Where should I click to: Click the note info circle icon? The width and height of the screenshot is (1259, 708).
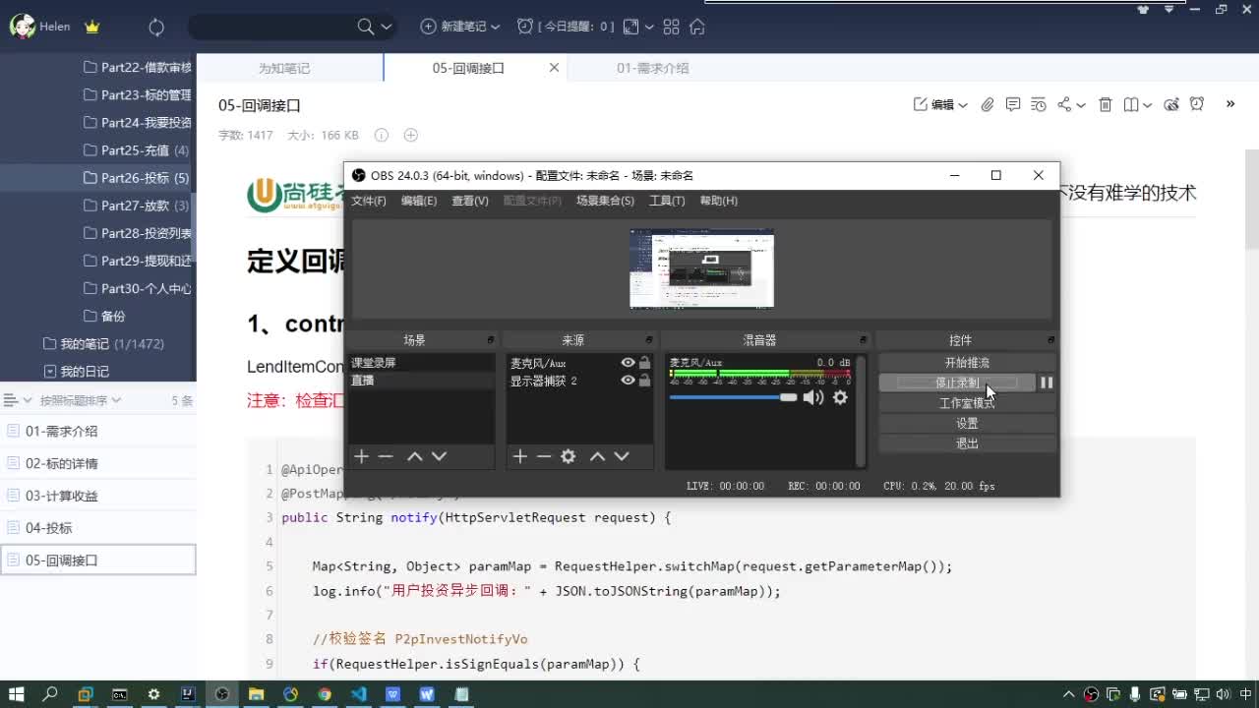pyautogui.click(x=382, y=135)
